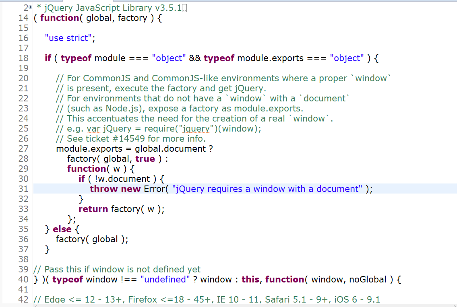Click the 'throw new' keywords on line 31
457x307 pixels.
point(115,189)
